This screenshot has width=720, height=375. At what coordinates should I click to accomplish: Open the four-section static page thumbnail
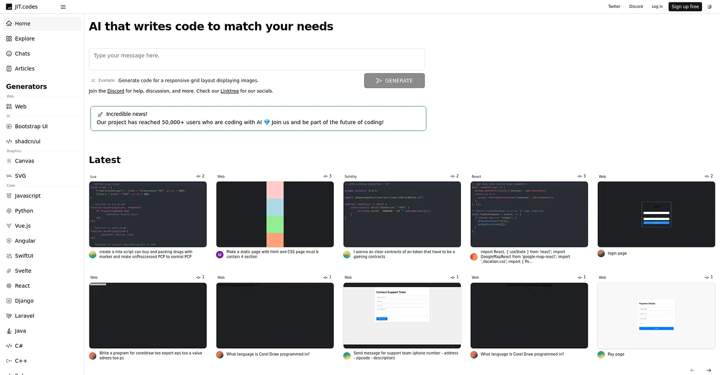click(x=275, y=214)
